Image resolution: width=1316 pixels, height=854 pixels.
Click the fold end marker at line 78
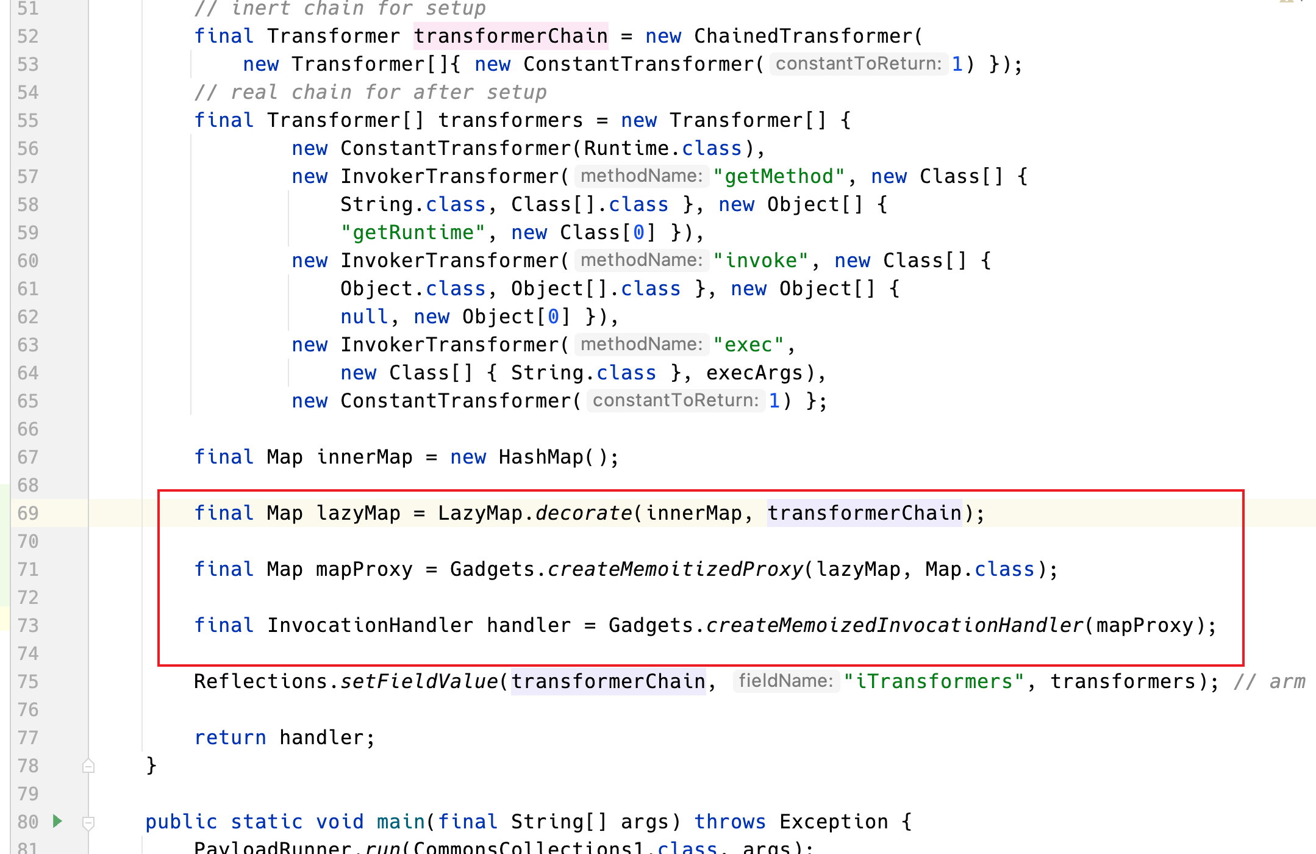click(x=88, y=766)
